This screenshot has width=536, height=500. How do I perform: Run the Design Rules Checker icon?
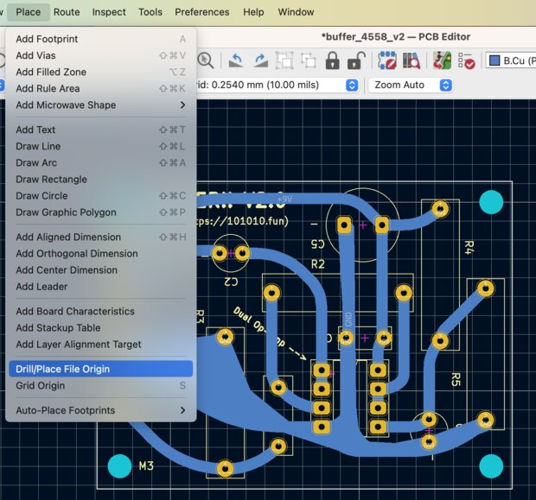pos(466,60)
